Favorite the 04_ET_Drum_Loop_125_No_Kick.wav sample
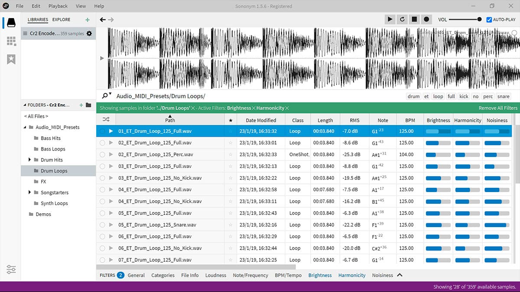Image resolution: width=520 pixels, height=292 pixels. (x=231, y=201)
